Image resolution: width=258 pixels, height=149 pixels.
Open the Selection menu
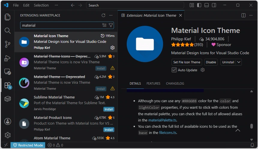(41, 5)
